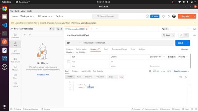The image size is (198, 111).
Task: Open the tab options ellipsis menu
Action: pos(97,29)
